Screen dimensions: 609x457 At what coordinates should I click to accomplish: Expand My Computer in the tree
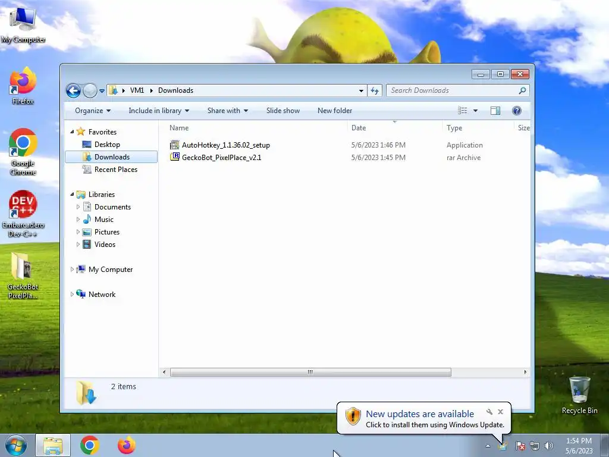click(72, 270)
